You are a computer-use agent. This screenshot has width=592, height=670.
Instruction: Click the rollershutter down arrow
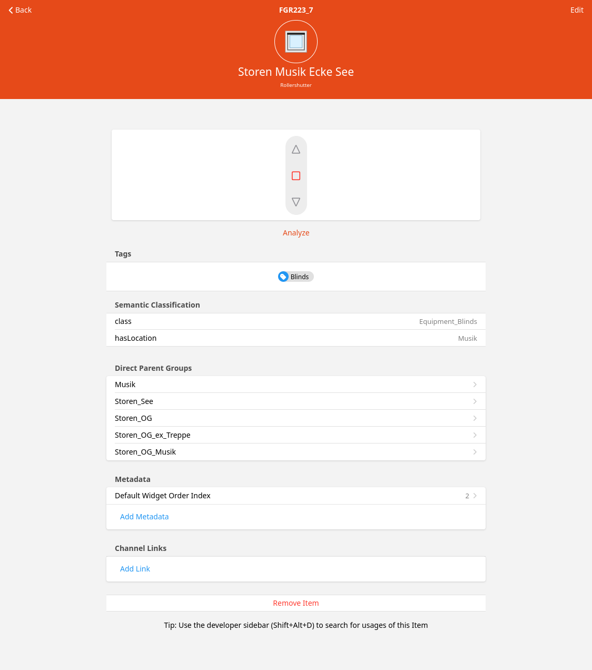pos(296,202)
